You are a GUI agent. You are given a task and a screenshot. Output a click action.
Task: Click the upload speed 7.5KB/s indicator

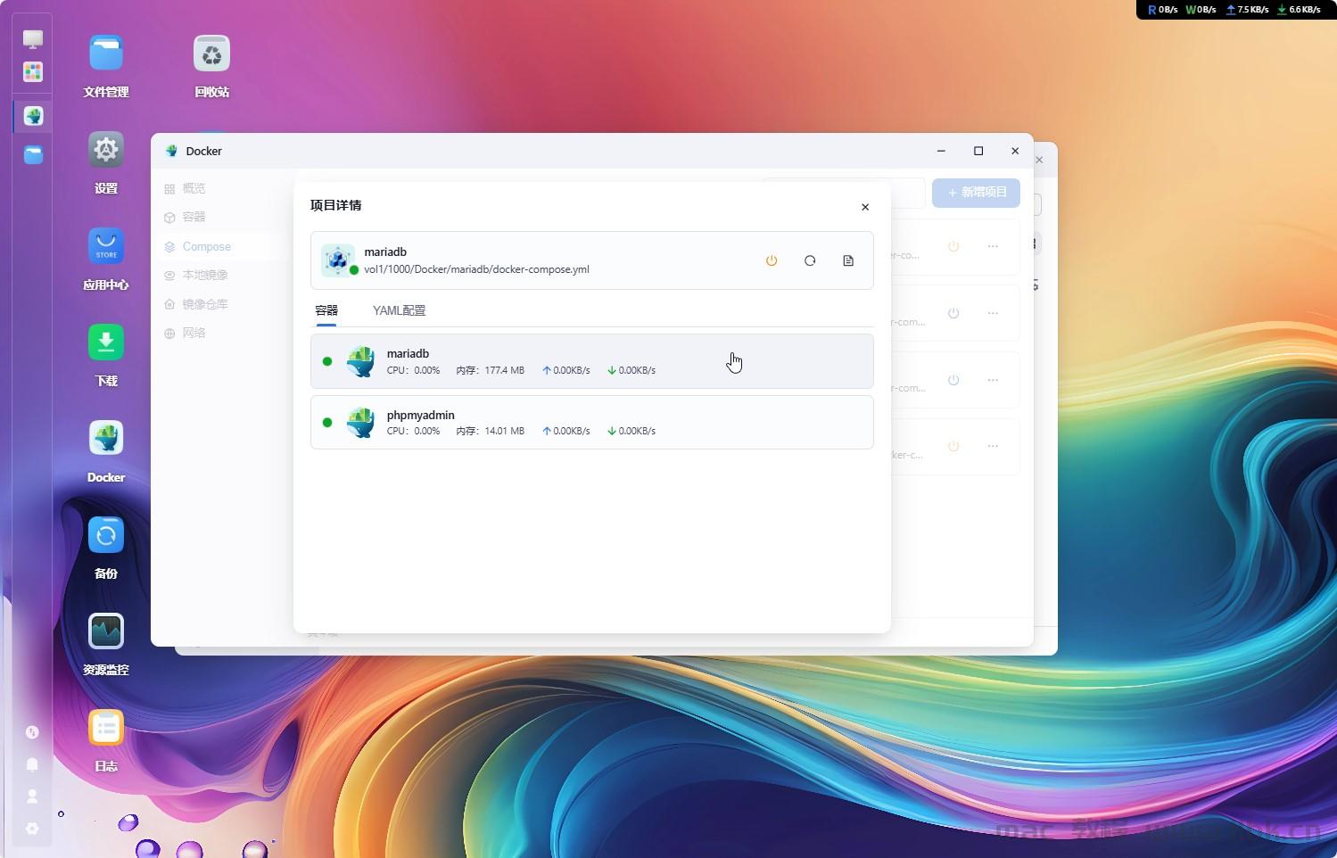coord(1247,10)
